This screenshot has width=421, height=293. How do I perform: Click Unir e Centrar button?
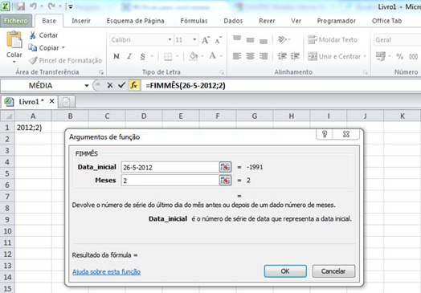[334, 56]
